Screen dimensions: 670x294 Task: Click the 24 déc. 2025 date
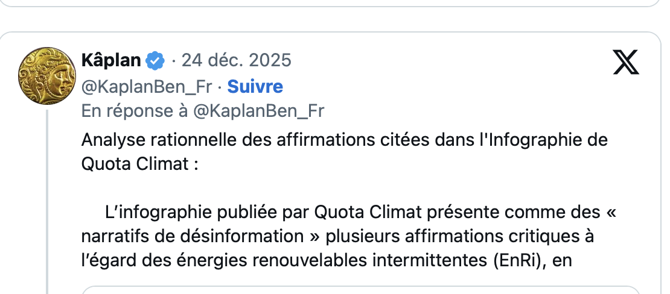coord(236,60)
